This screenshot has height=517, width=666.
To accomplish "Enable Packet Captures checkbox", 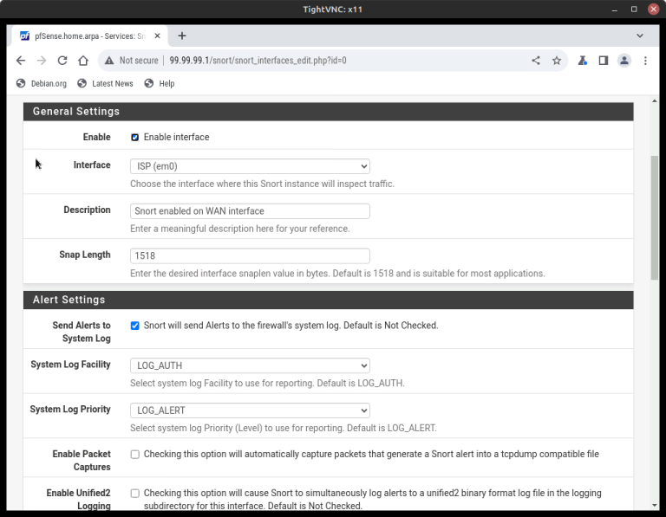I will (x=134, y=455).
